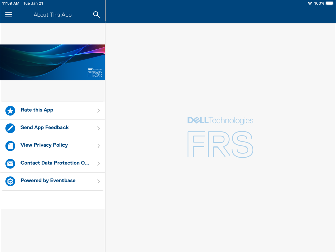This screenshot has height=252, width=336.
Task: Tap the search magnifier icon
Action: [96, 15]
